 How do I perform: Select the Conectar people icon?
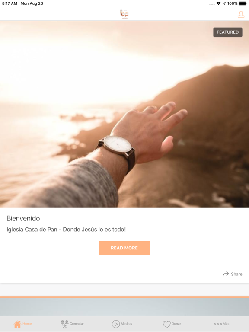click(64, 324)
